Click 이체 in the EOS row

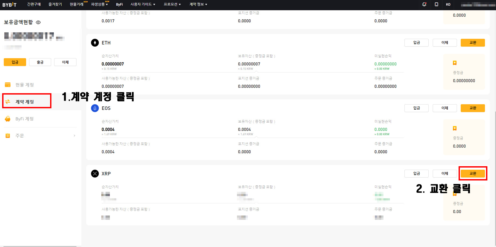click(445, 108)
